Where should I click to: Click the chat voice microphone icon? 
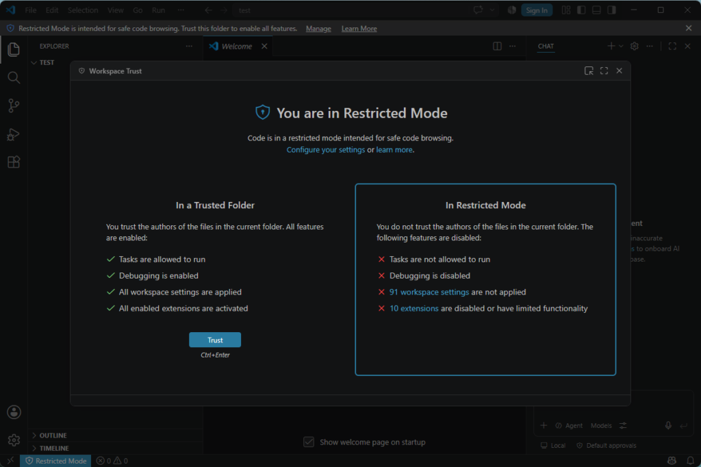pos(668,425)
